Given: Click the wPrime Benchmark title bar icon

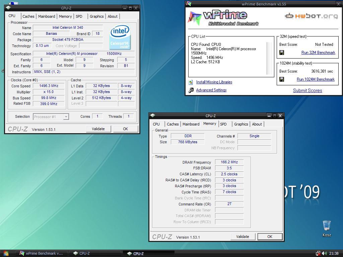Looking at the screenshot, I should (189, 4).
